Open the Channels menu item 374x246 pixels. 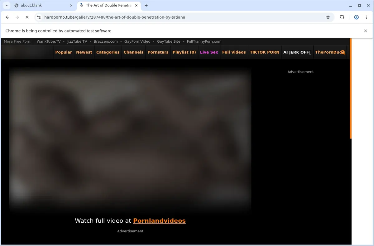tap(133, 52)
